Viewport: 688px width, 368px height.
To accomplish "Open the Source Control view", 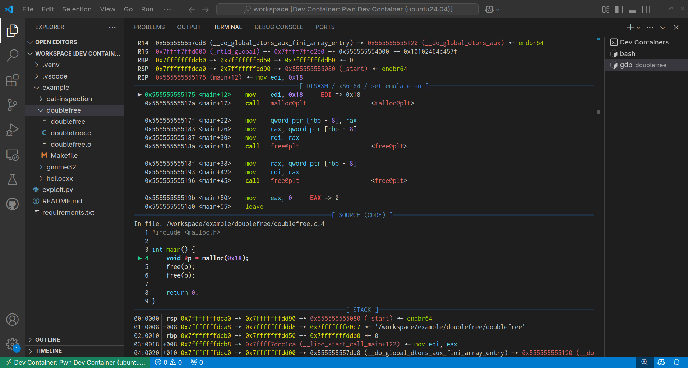I will (x=12, y=105).
